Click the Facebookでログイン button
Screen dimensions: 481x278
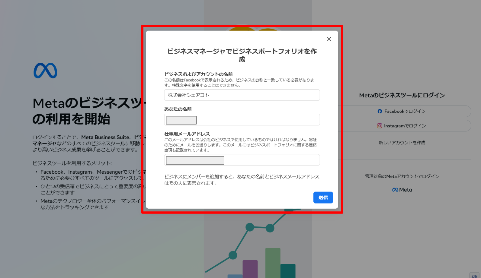(402, 111)
